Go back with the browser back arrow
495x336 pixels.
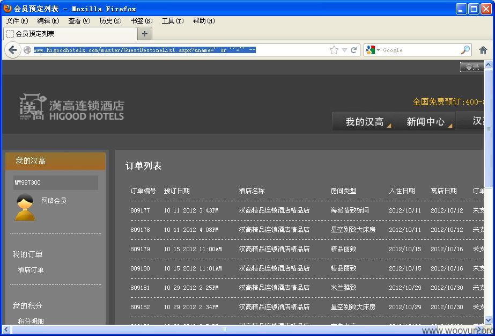[x=13, y=49]
